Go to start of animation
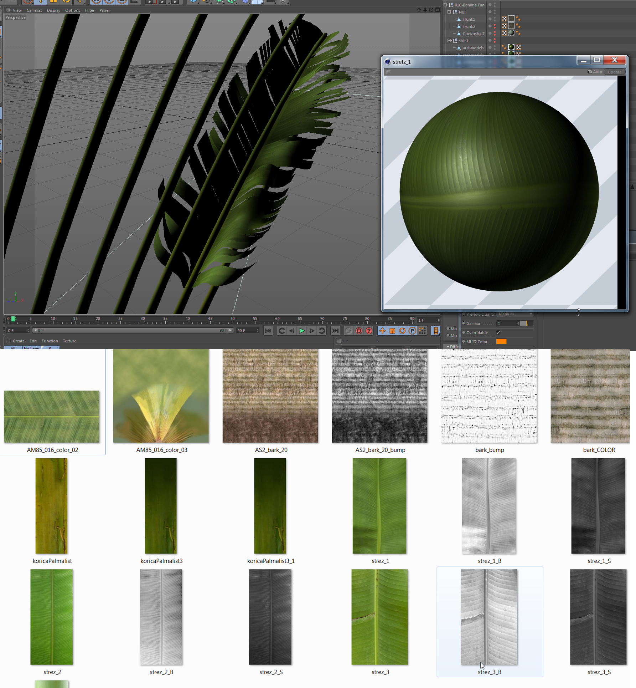Viewport: 636px width, 688px height. (x=268, y=331)
